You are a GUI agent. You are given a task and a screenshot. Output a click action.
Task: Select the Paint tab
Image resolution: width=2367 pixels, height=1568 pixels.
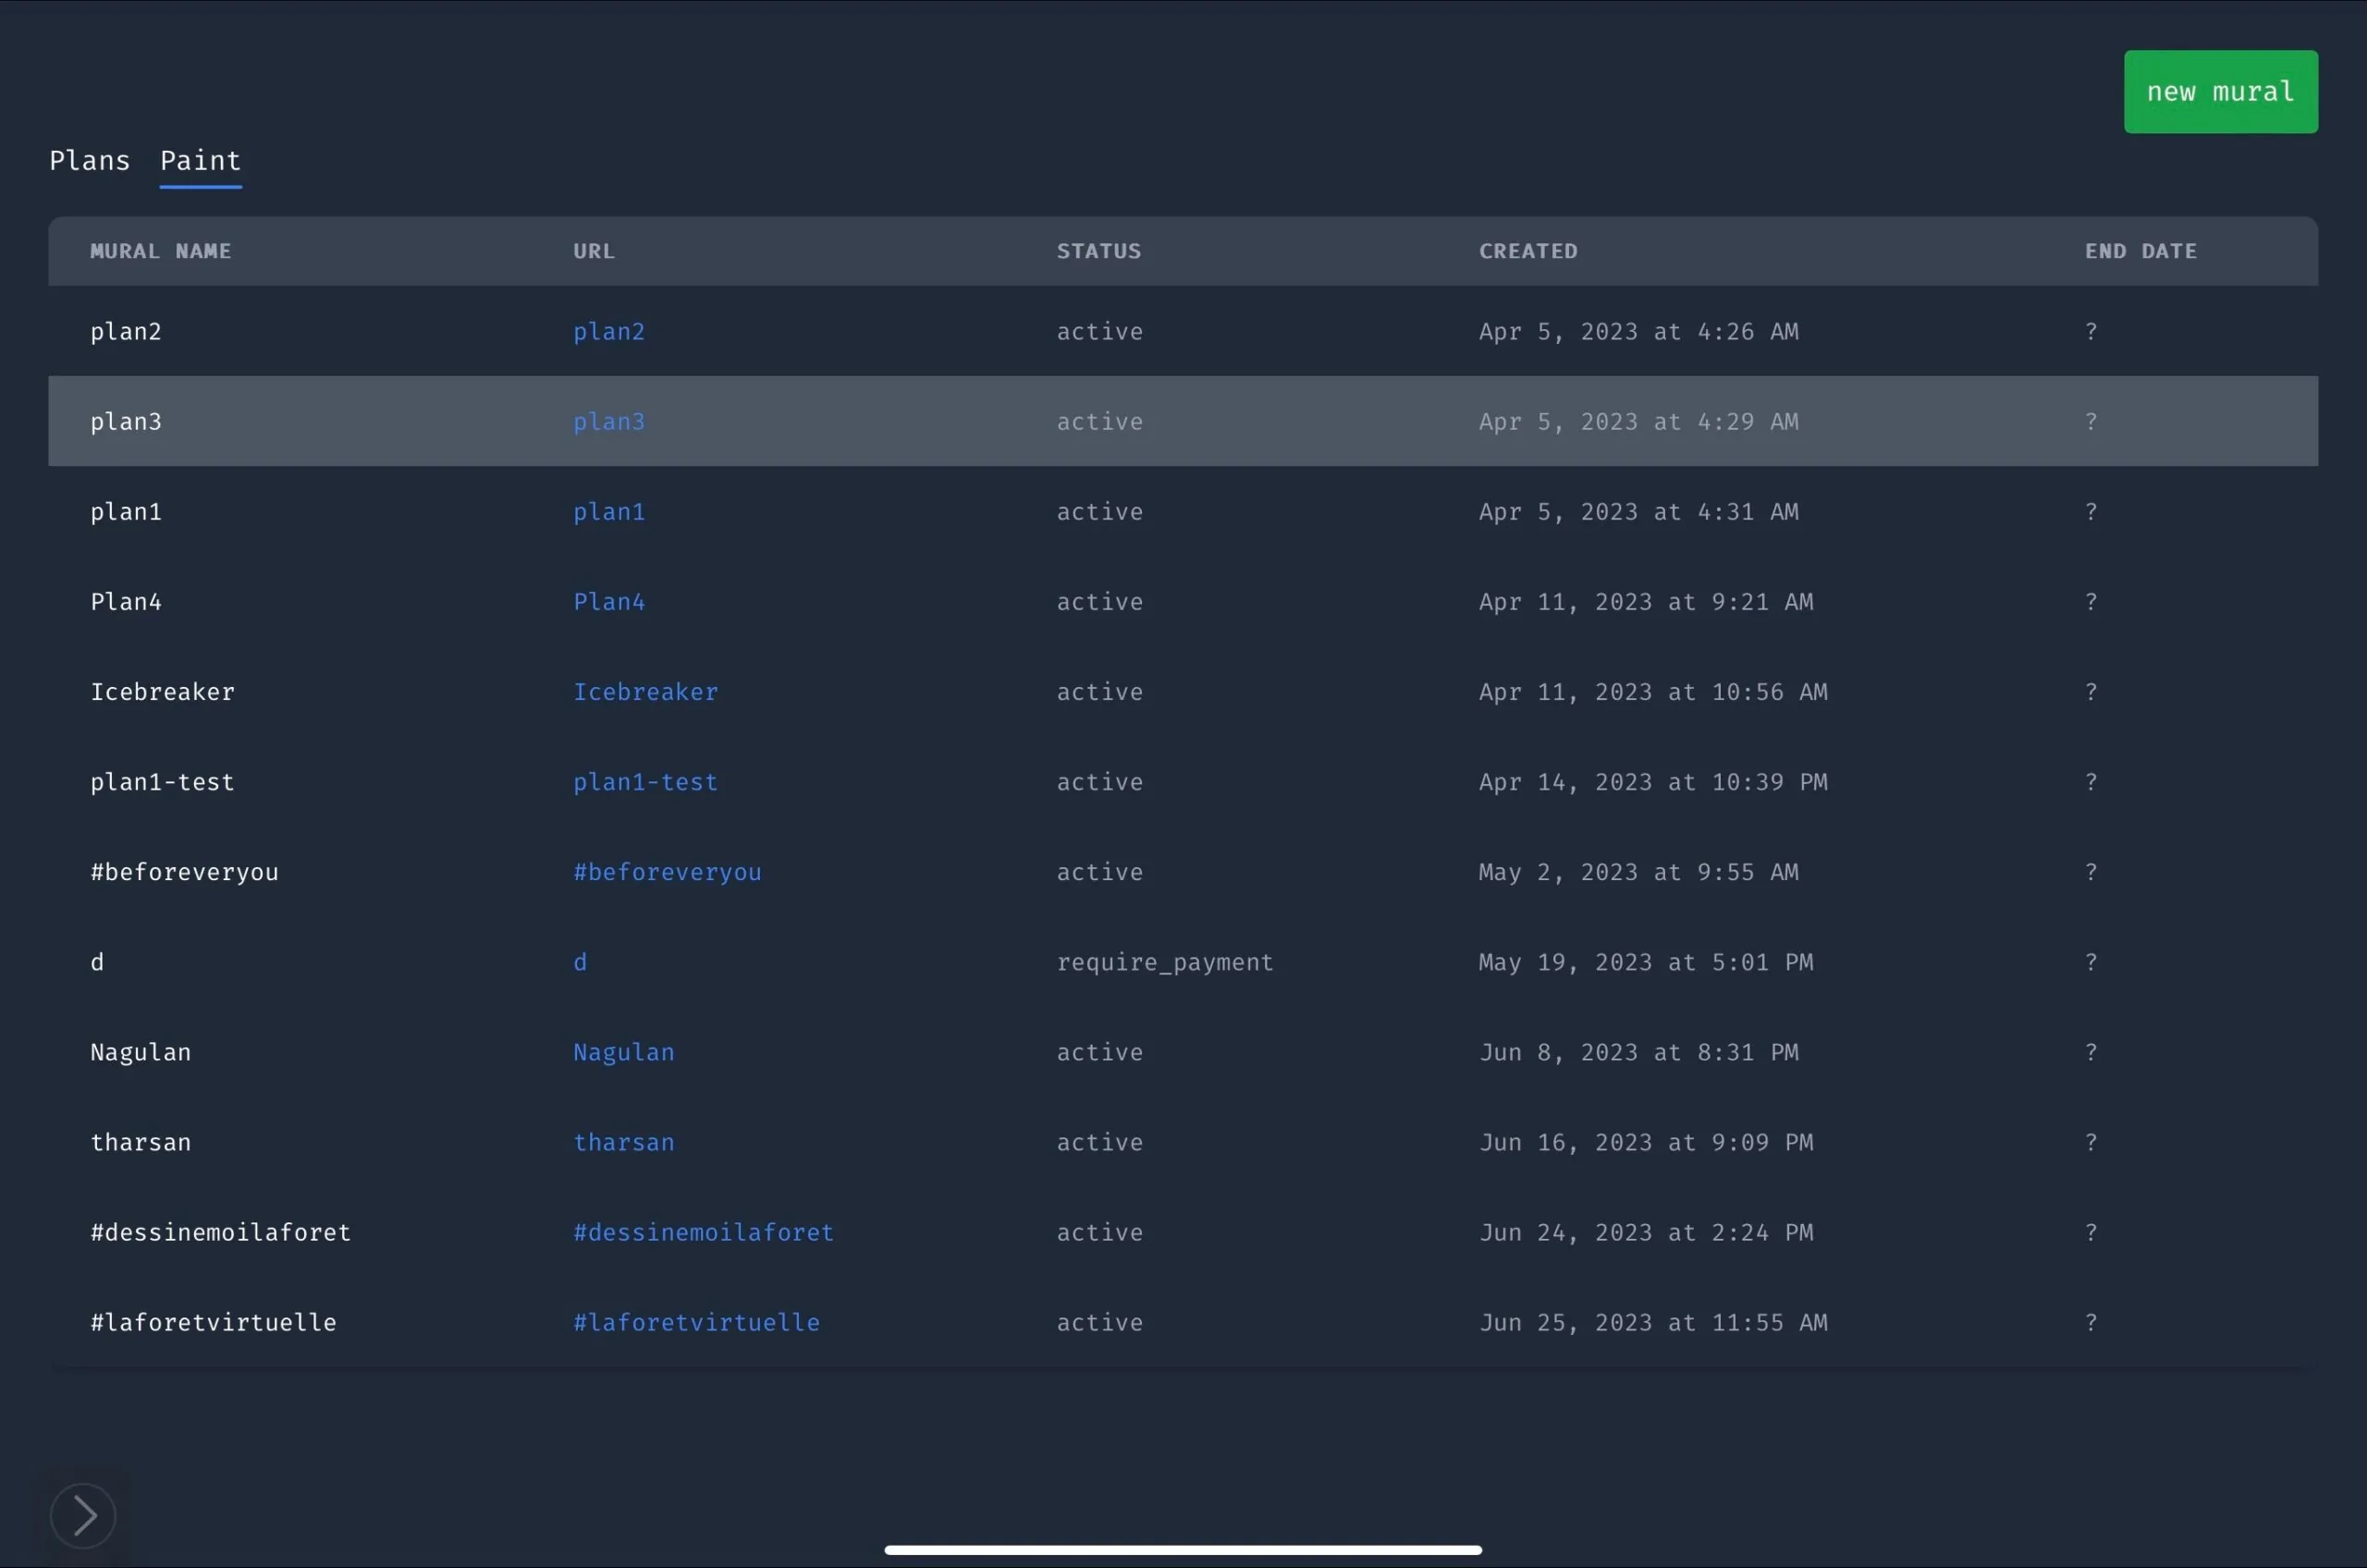200,161
